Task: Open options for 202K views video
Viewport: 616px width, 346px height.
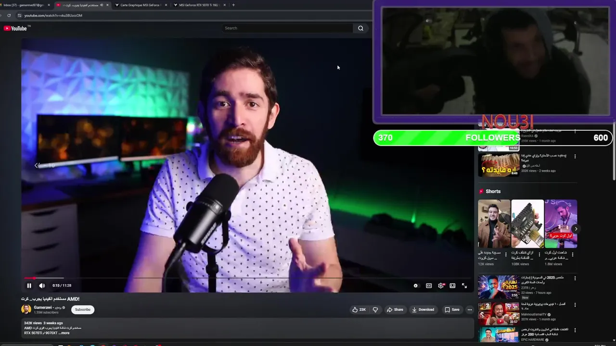Action: (x=575, y=156)
